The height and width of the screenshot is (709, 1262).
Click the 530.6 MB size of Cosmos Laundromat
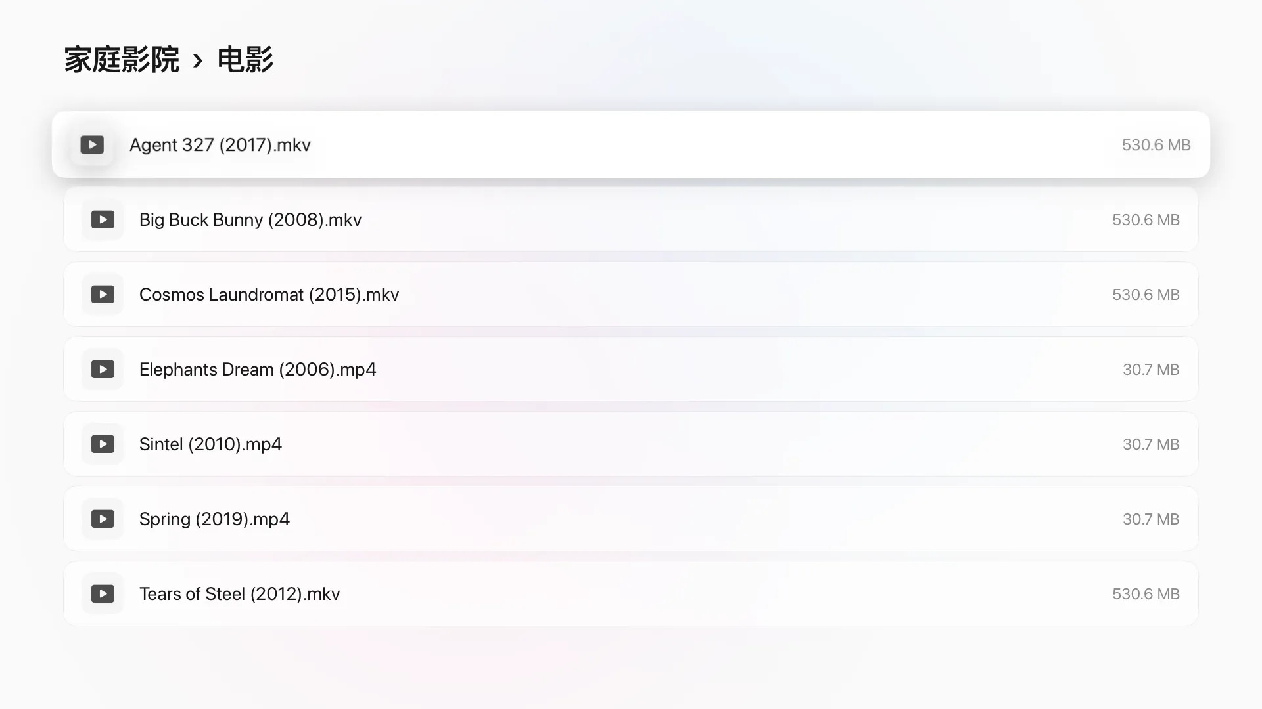pyautogui.click(x=1146, y=295)
